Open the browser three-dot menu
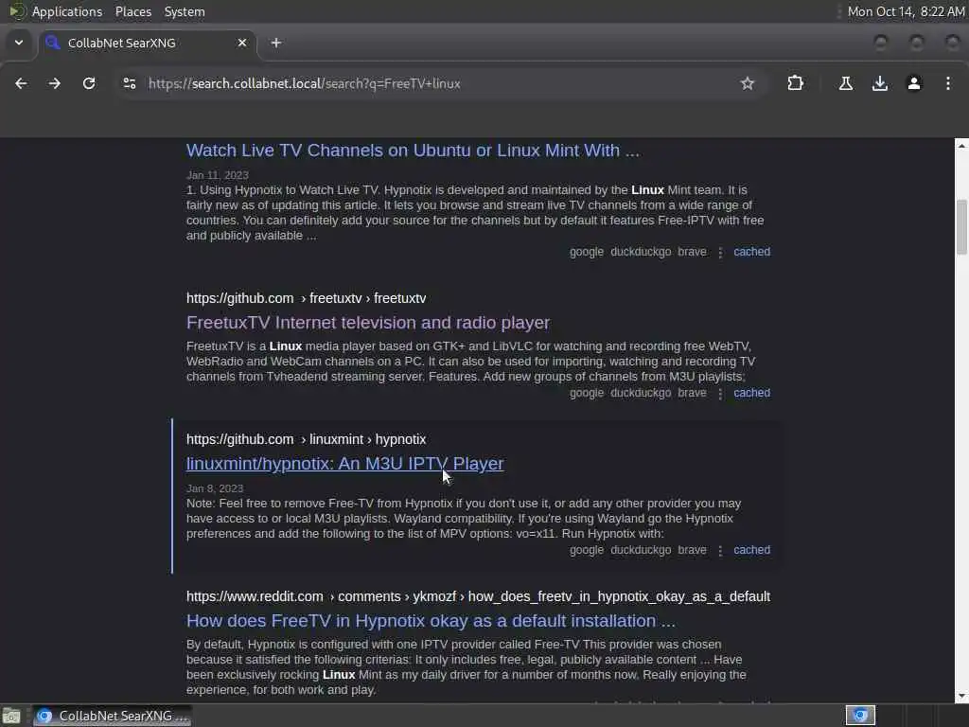The width and height of the screenshot is (969, 727). pyautogui.click(x=948, y=83)
